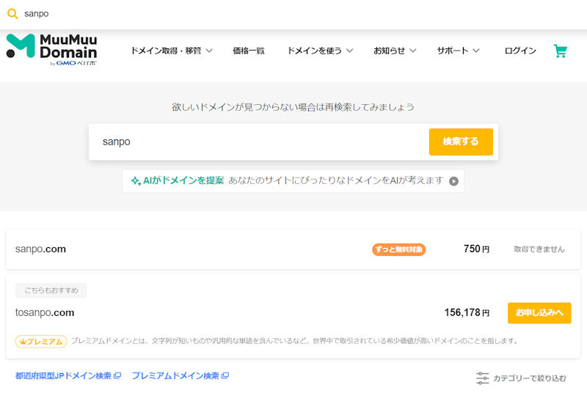The height and width of the screenshot is (393, 587).
Task: Open the お知らせ dropdown menu
Action: point(395,51)
